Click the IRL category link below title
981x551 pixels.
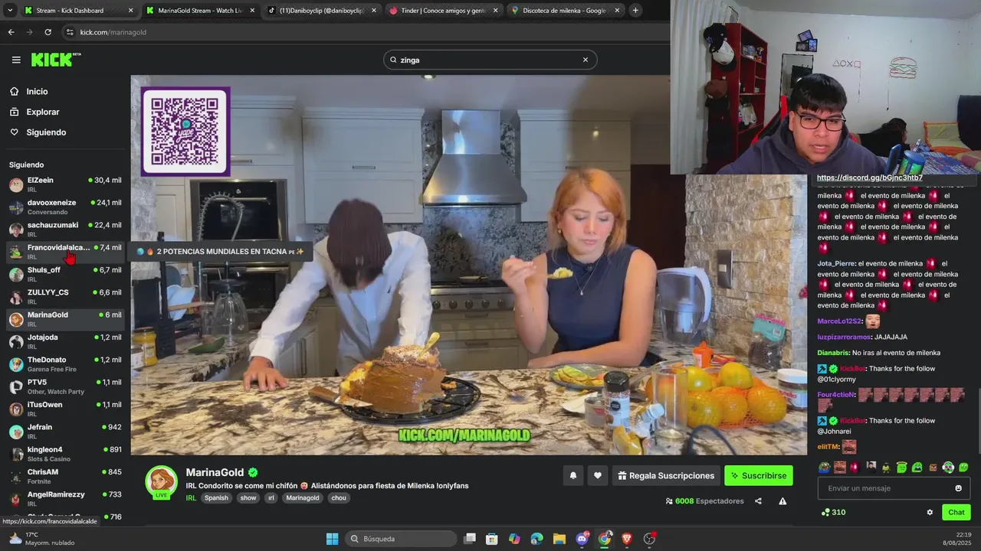pyautogui.click(x=191, y=497)
